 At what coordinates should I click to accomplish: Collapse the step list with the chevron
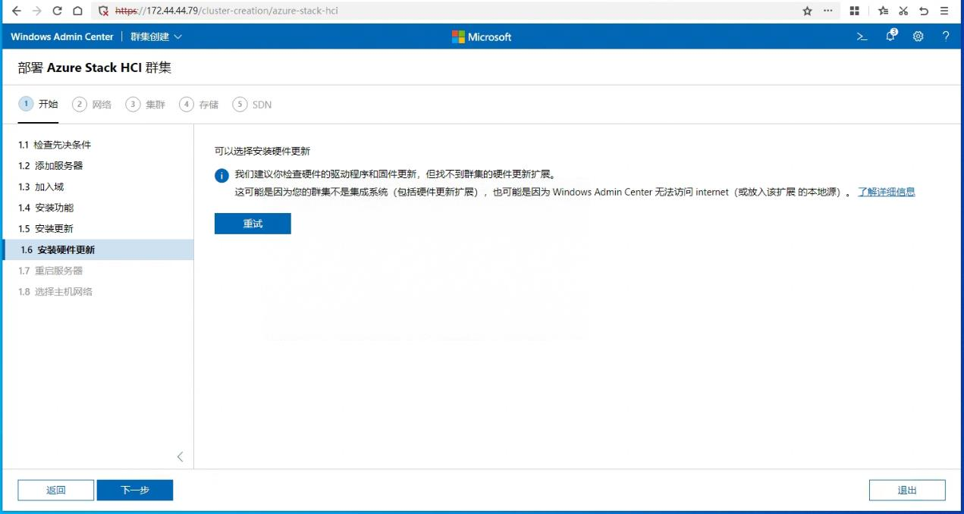click(x=180, y=456)
